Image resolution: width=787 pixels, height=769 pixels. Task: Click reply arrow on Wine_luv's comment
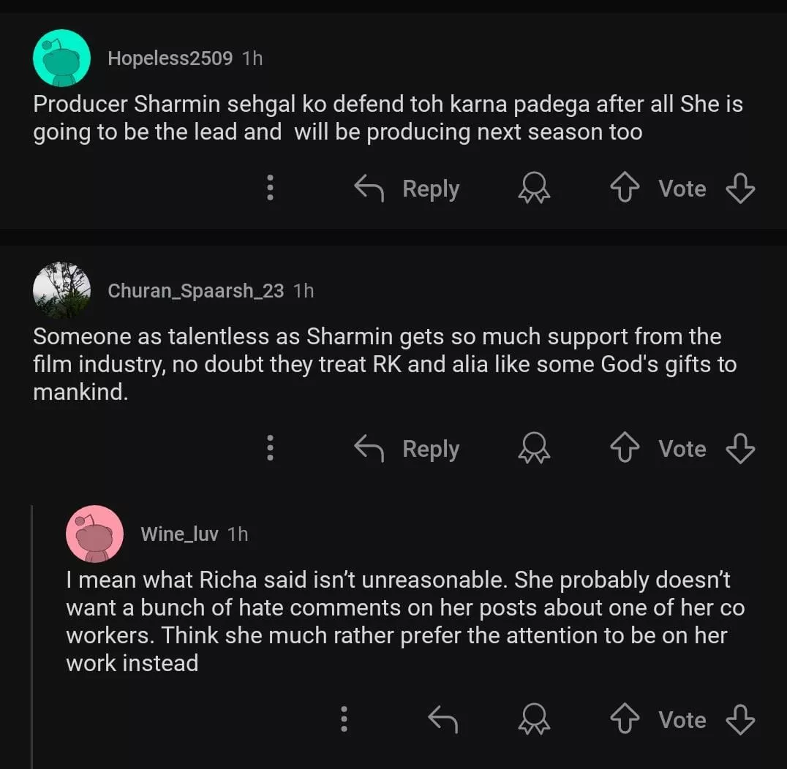coord(443,720)
